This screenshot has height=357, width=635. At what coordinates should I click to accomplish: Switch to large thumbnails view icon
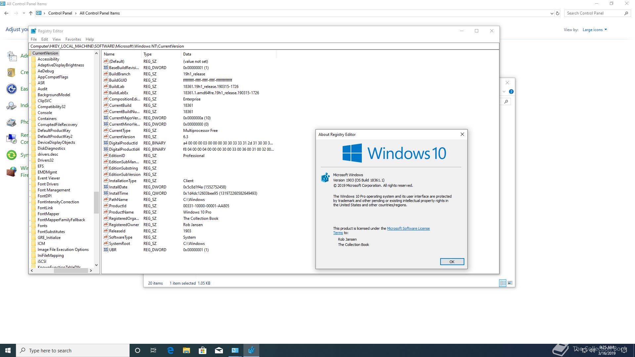pyautogui.click(x=510, y=283)
